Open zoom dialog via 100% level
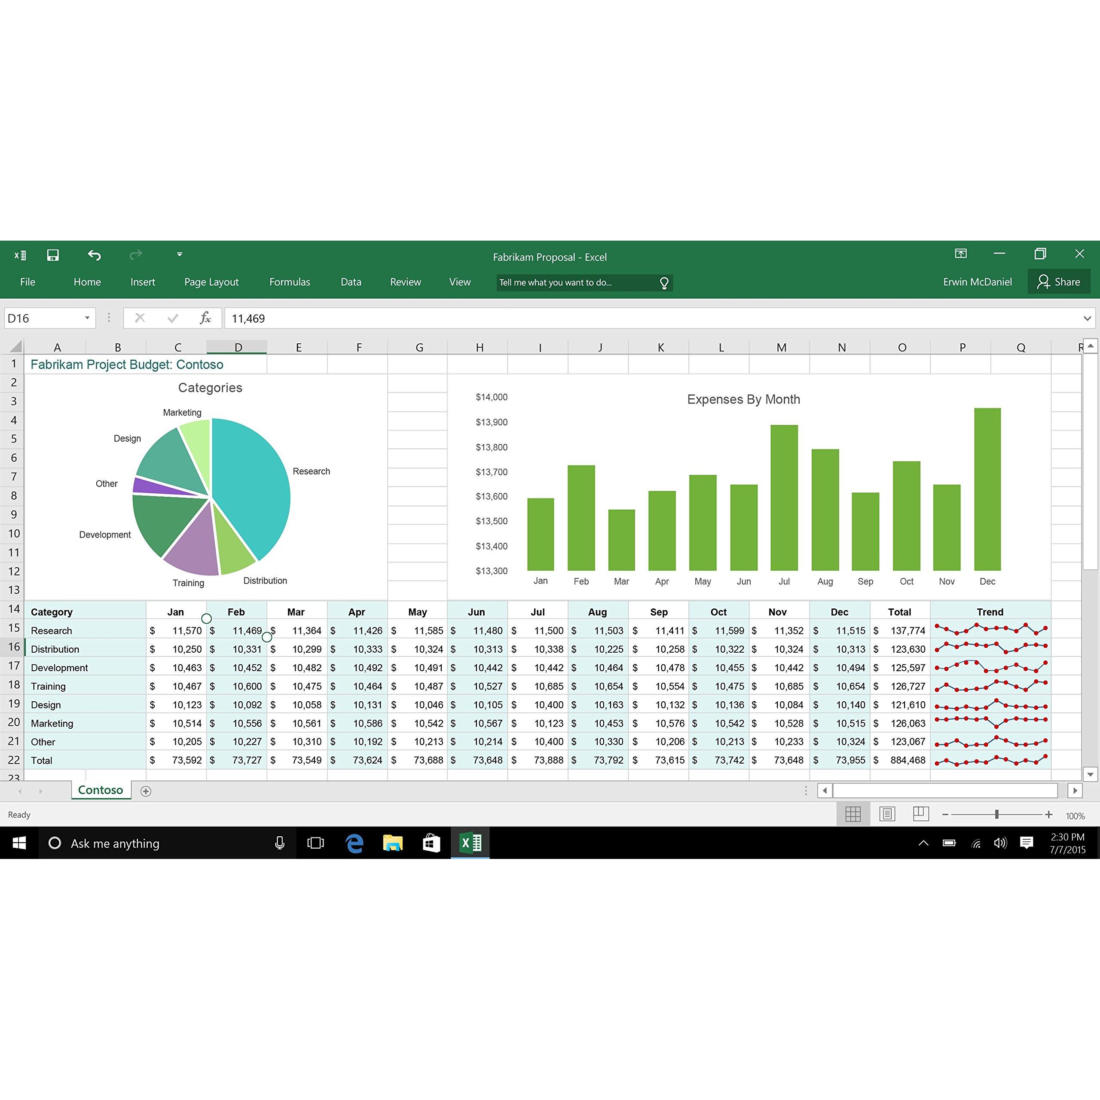This screenshot has height=1100, width=1100. pyautogui.click(x=1075, y=816)
